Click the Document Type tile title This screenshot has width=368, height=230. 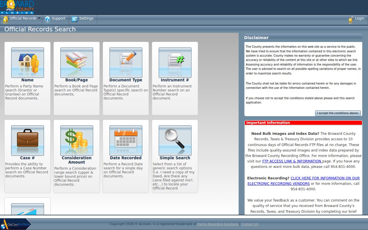[126, 80]
